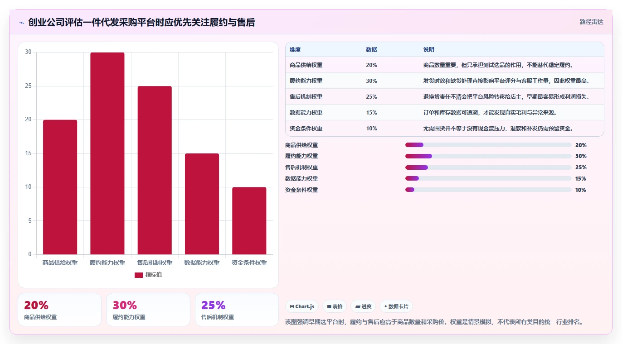Screen dimensions: 622x344
Task: Click the page title about 一件代发采购平台
Action: pyautogui.click(x=141, y=22)
